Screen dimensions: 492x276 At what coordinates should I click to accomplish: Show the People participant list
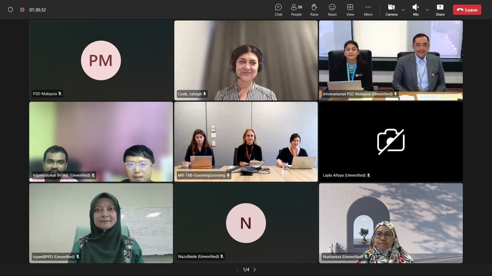tap(296, 10)
